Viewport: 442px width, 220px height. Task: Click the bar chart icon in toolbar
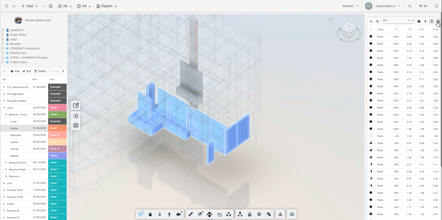pos(280,214)
